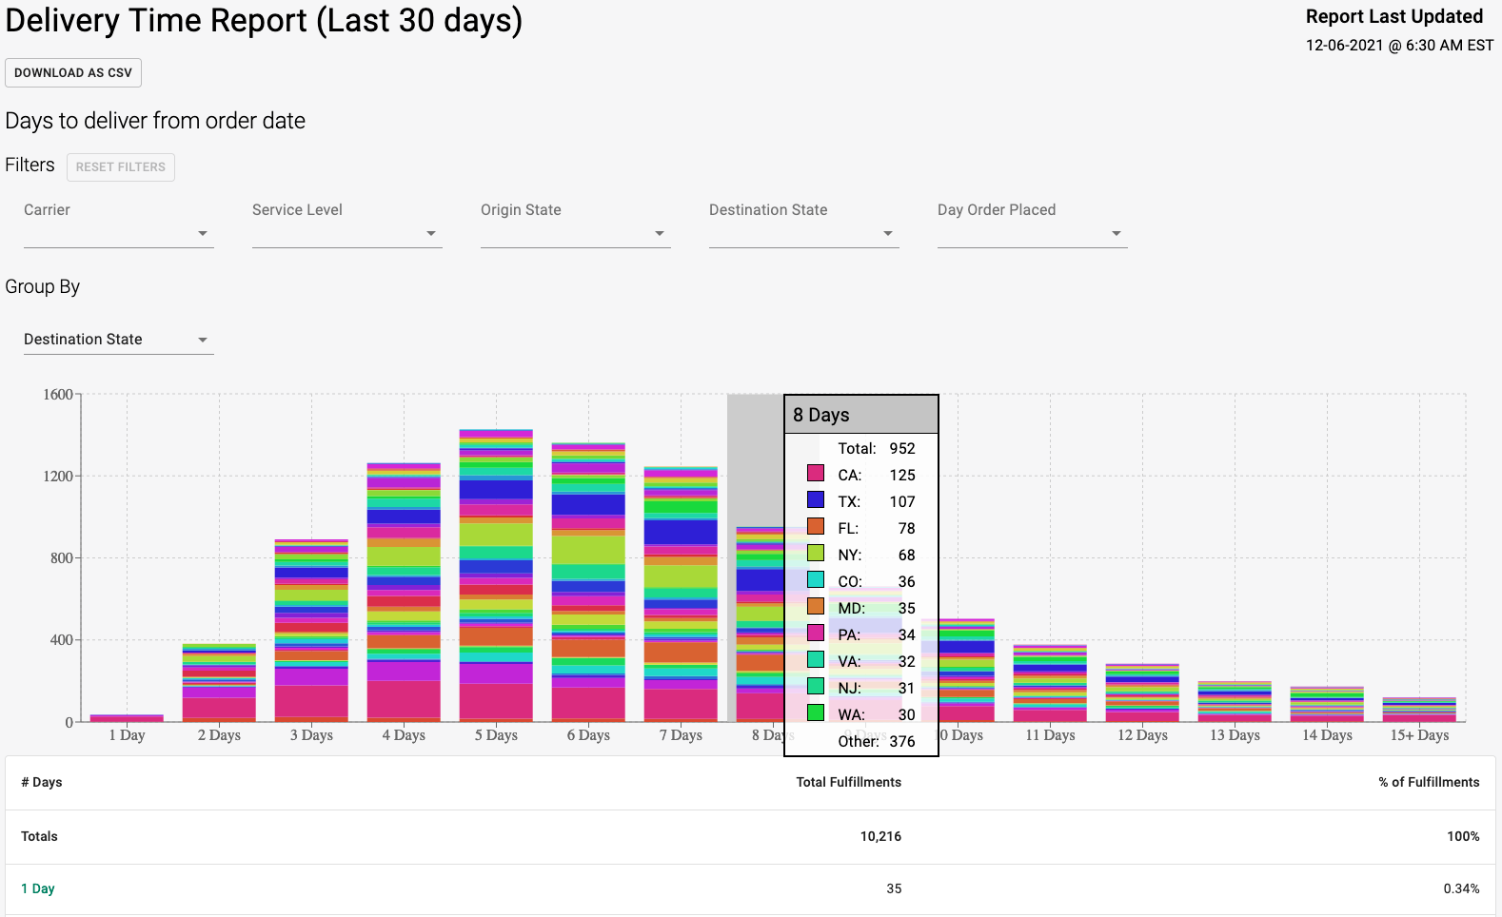The image size is (1502, 917).
Task: Click the CO cyan swatch in tooltip
Action: (816, 579)
